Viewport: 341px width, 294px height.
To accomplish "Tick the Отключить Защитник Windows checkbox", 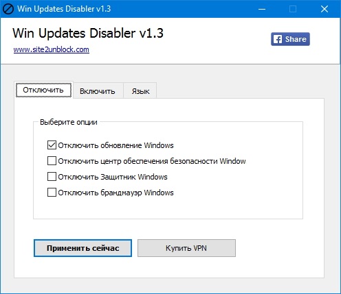I will tap(52, 177).
